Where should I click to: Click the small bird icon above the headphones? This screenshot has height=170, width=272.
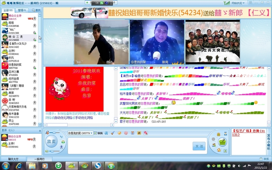point(61,137)
